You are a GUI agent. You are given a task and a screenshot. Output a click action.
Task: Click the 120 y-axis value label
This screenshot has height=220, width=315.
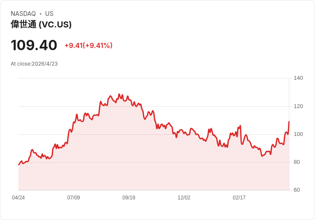tap(298, 106)
